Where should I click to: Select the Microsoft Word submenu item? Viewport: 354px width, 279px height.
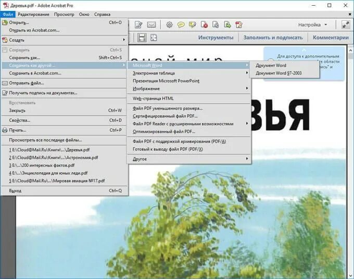point(189,65)
